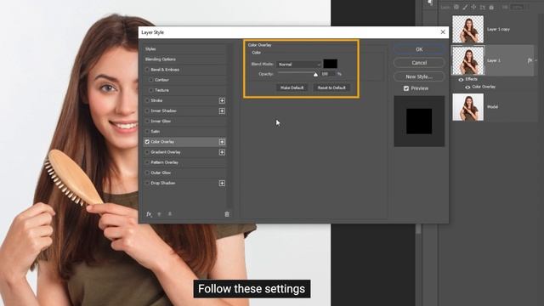Tick the Inner Shadow checkbox
The image size is (544, 306).
[x=147, y=110]
